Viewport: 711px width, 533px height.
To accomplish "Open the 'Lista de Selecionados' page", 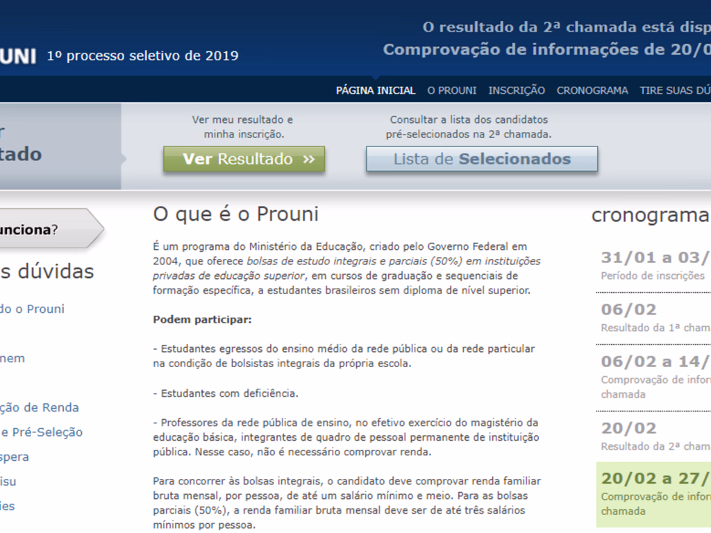I will click(x=481, y=159).
